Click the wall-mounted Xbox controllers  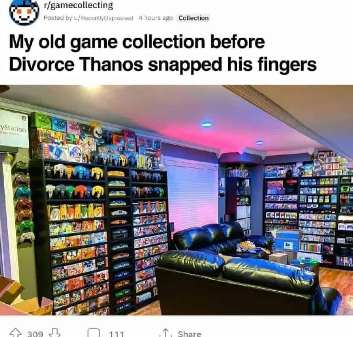coord(24,202)
